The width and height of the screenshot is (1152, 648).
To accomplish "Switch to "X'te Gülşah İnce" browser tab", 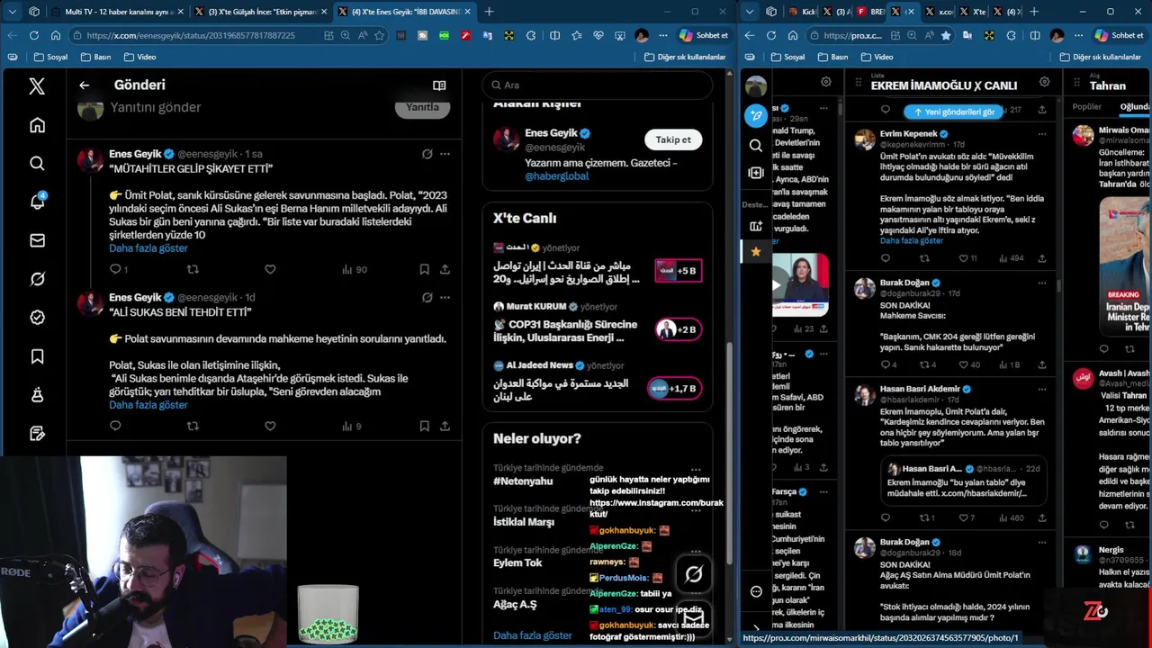I will tap(261, 12).
